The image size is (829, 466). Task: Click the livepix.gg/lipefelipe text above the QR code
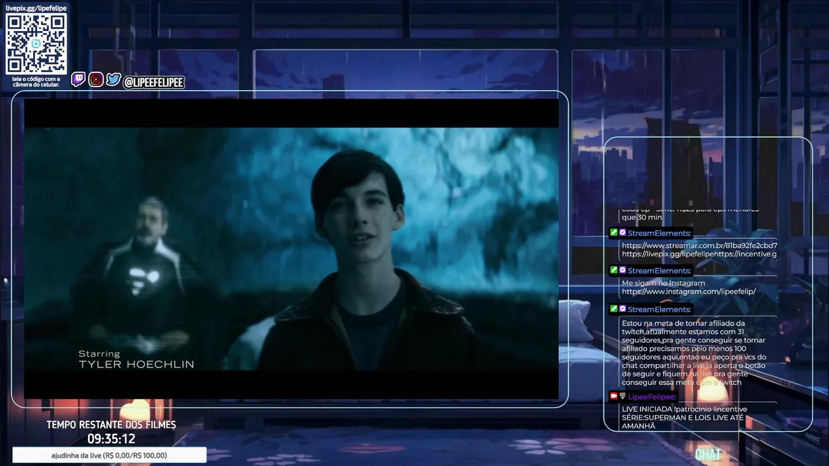click(36, 8)
